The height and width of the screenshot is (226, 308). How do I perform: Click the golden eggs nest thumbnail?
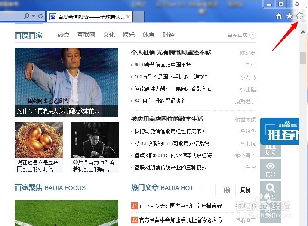coord(39,140)
